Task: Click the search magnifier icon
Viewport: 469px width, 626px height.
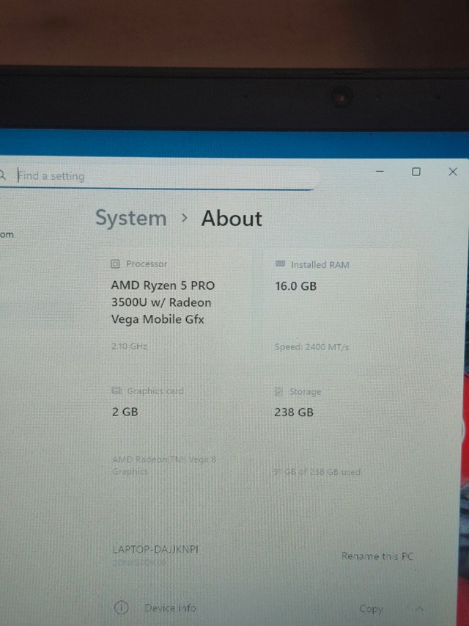Action: tap(2, 175)
